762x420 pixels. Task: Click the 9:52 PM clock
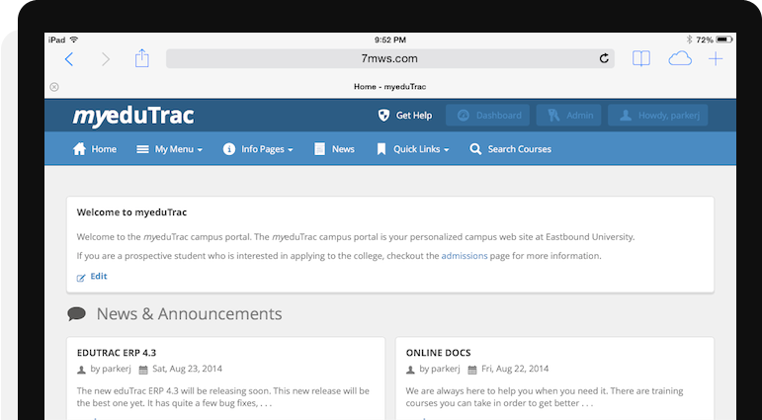click(x=390, y=40)
